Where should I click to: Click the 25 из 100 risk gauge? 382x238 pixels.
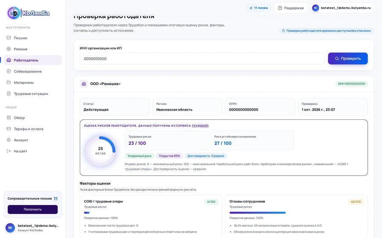coord(100,150)
